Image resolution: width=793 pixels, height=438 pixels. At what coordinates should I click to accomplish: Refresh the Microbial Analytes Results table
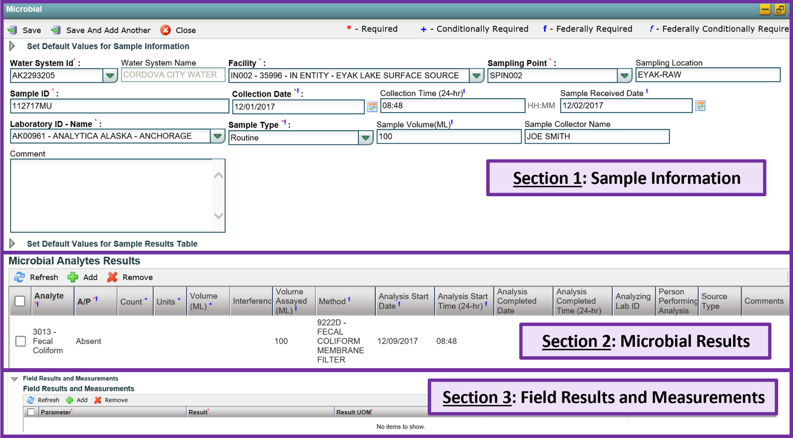pos(20,277)
